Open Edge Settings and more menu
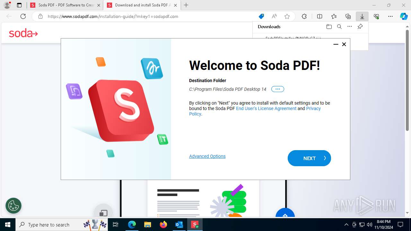 pyautogui.click(x=390, y=16)
